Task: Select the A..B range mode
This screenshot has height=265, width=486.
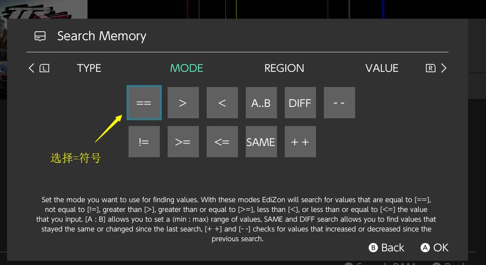Action: click(261, 103)
